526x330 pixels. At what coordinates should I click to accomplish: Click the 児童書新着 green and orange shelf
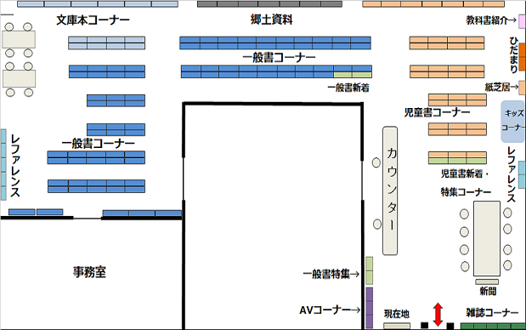click(x=457, y=158)
